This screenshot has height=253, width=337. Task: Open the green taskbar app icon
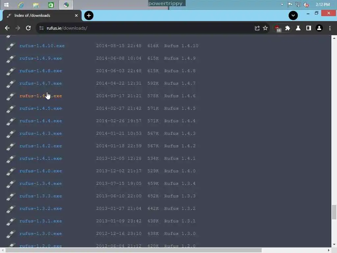tap(51, 5)
